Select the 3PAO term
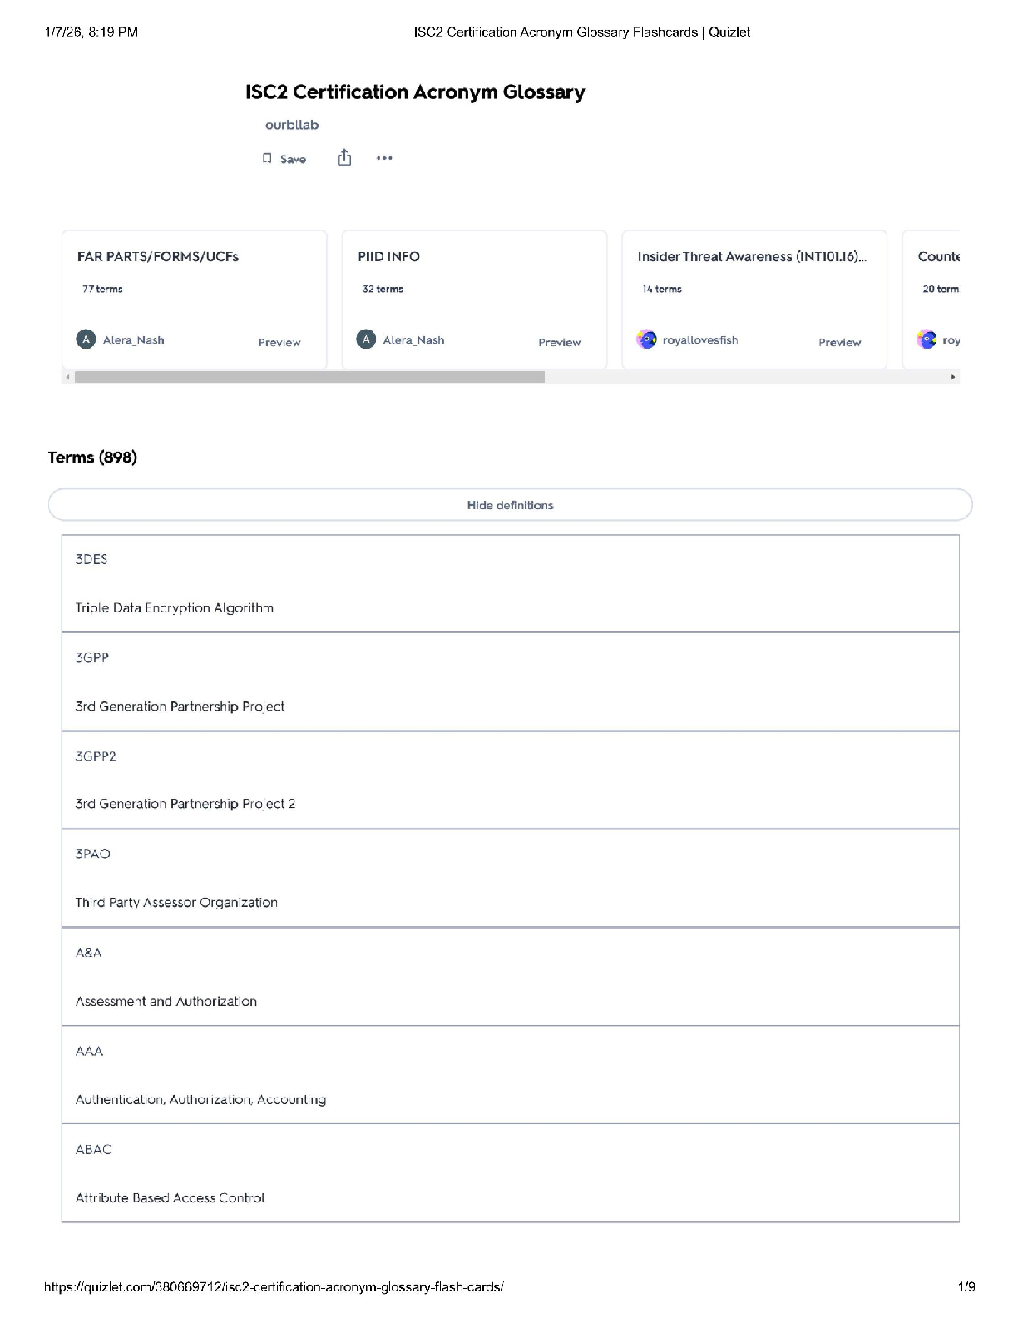The width and height of the screenshot is (1018, 1318). point(92,854)
